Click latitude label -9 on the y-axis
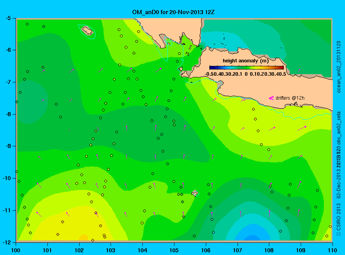The image size is (345, 255). coord(8,146)
